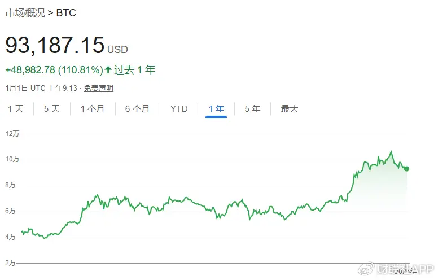Switch chart to the 1 天 range
438x280 pixels.
click(x=16, y=109)
